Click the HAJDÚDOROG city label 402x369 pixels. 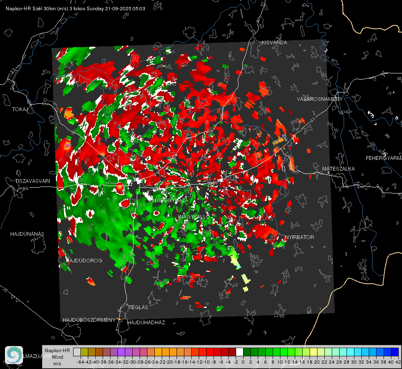(x=84, y=260)
